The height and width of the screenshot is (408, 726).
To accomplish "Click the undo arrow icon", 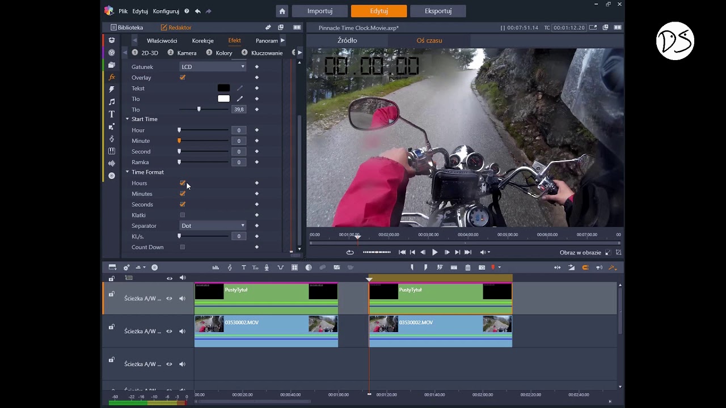I will point(197,11).
